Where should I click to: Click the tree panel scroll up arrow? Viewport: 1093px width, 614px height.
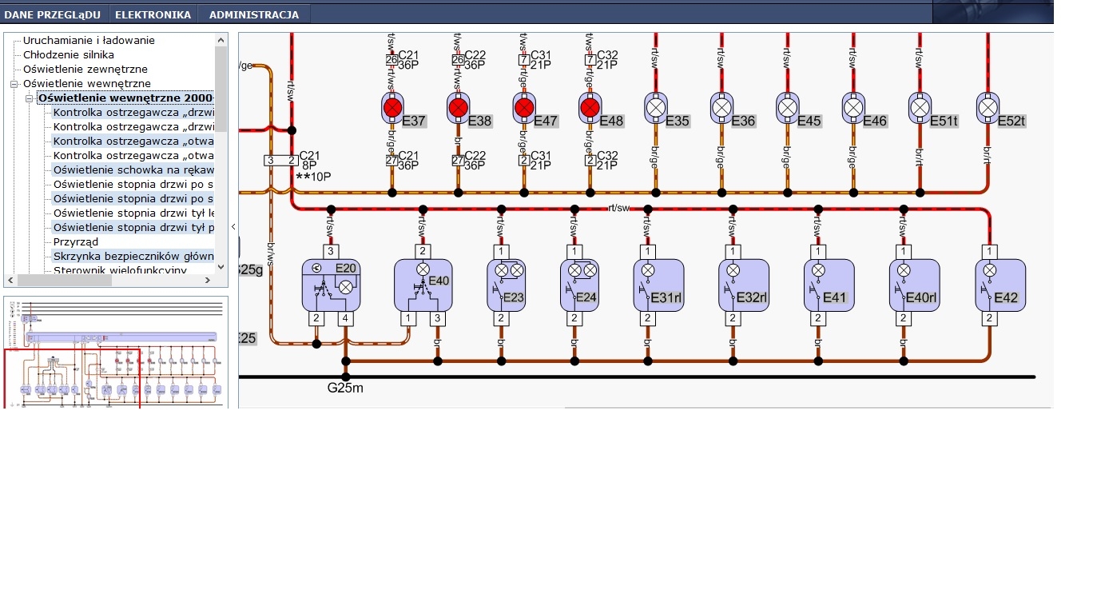pyautogui.click(x=221, y=39)
